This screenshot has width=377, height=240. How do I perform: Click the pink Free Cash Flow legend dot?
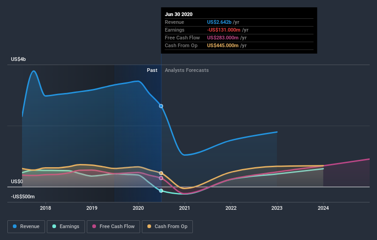(94, 226)
